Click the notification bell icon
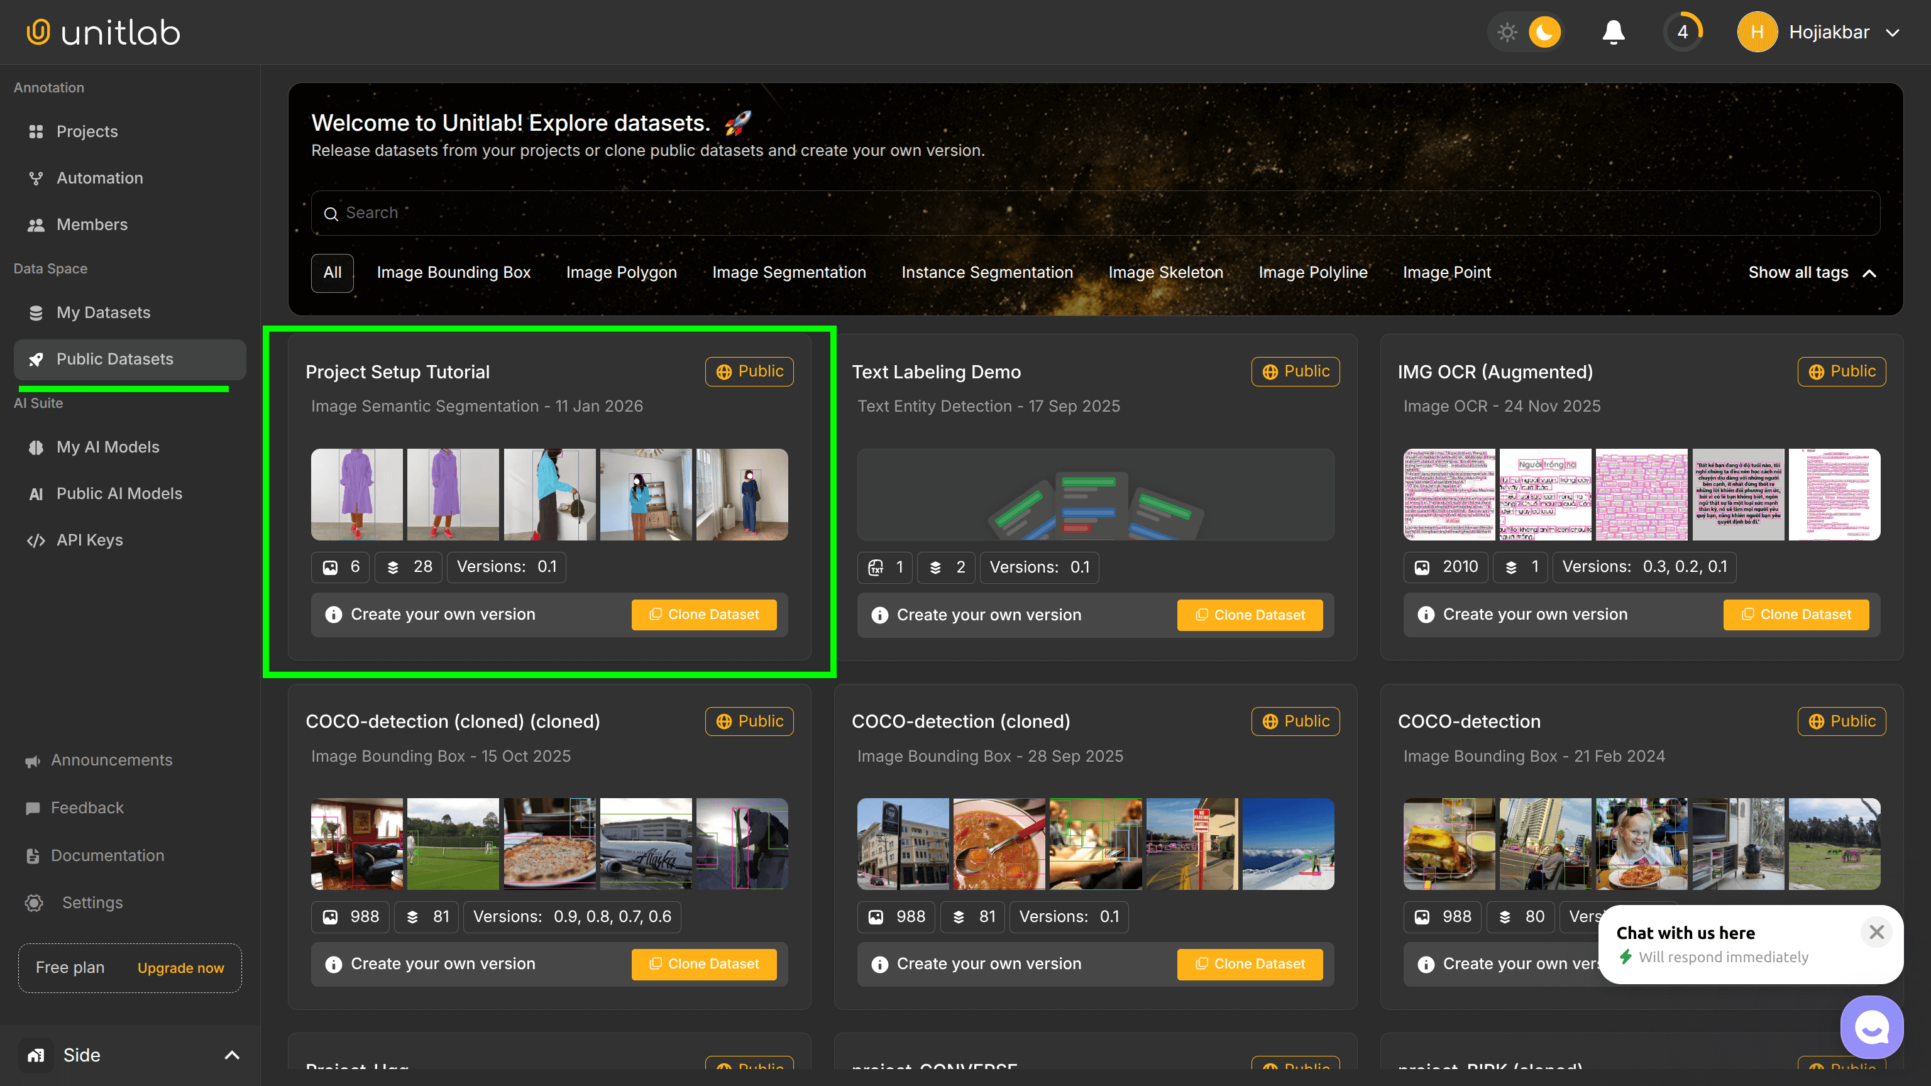Viewport: 1931px width, 1086px height. (1613, 32)
